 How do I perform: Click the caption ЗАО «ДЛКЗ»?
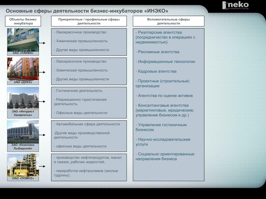[x=23, y=82]
